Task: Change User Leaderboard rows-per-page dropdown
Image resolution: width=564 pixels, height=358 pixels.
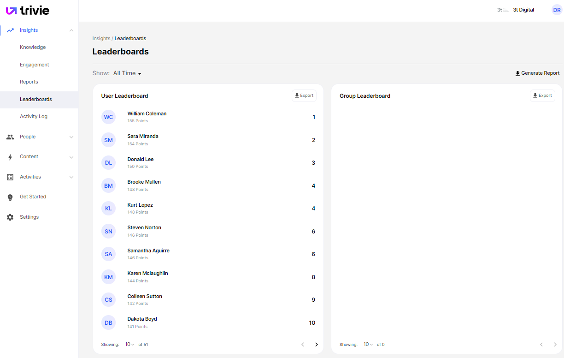Action: click(129, 345)
